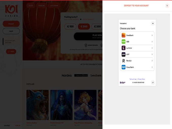Image resolution: width=172 pixels, height=129 pixels.
Task: Open the Unholy Mystery game thumbnail
Action: pyautogui.click(x=37, y=105)
